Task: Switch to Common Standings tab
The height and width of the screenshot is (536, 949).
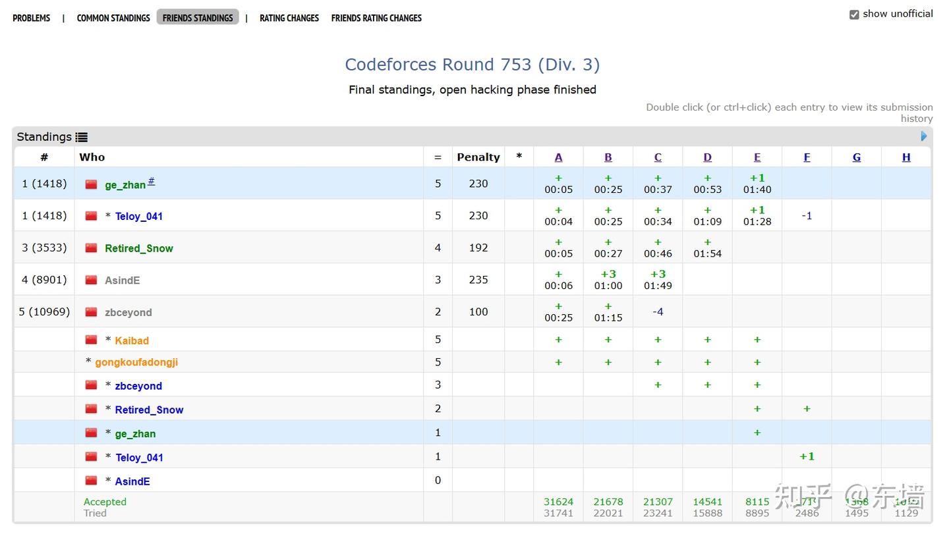Action: [113, 18]
